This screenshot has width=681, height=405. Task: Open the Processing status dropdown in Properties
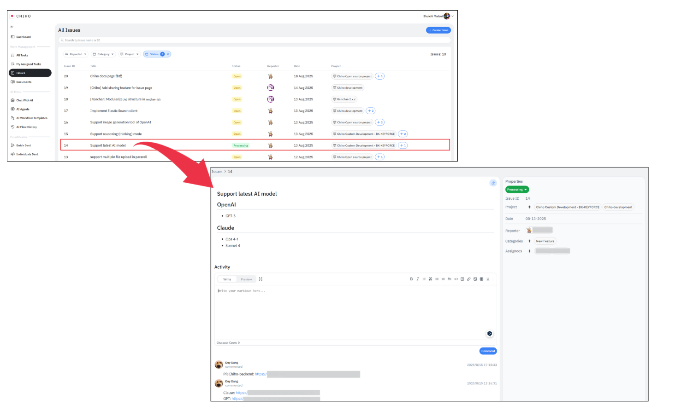pyautogui.click(x=517, y=190)
